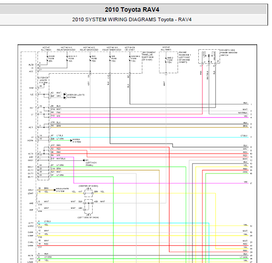Select the INSTRUMENT PANEL J/B label
Screen dimensions: 272x263
149,56
